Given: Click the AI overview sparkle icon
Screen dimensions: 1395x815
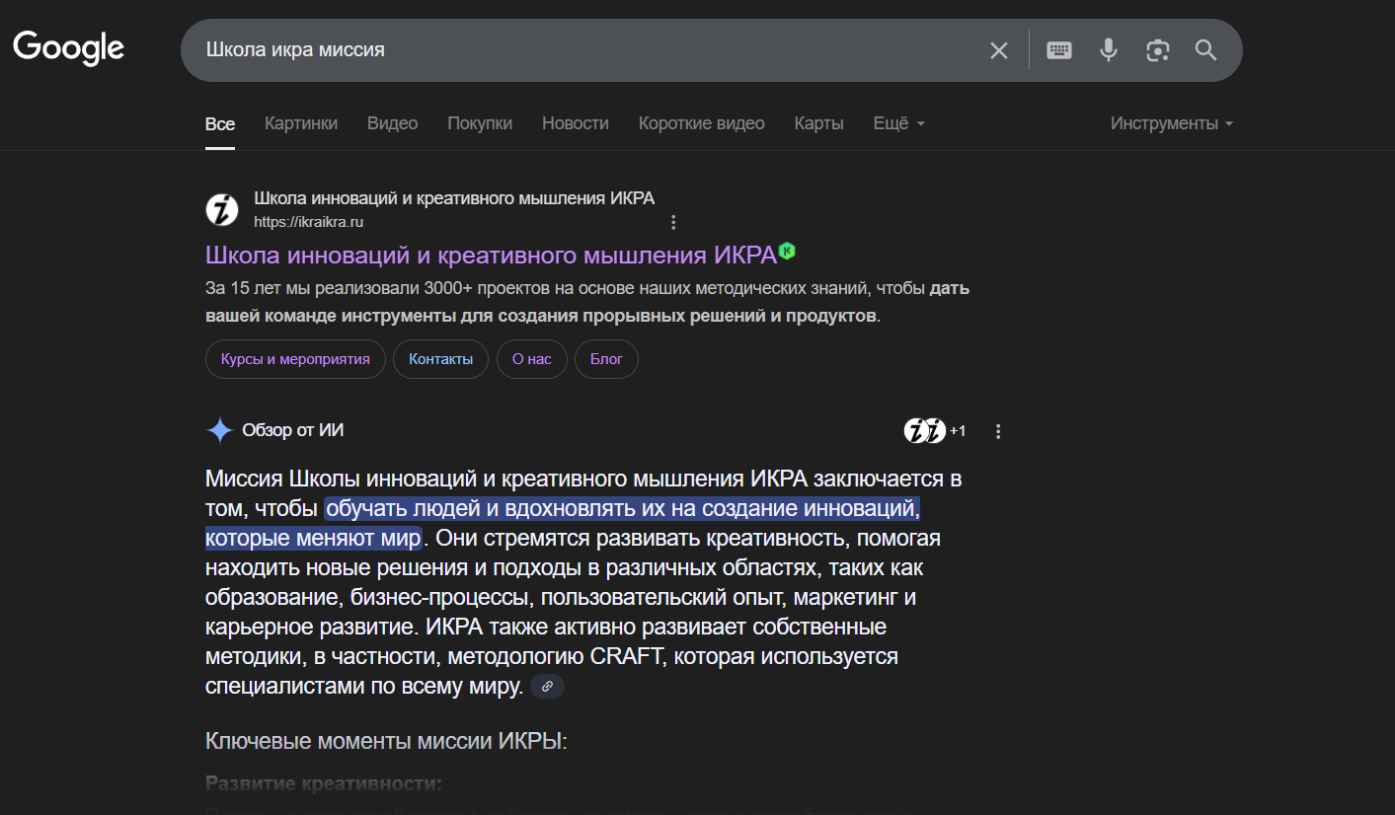Looking at the screenshot, I should point(219,431).
